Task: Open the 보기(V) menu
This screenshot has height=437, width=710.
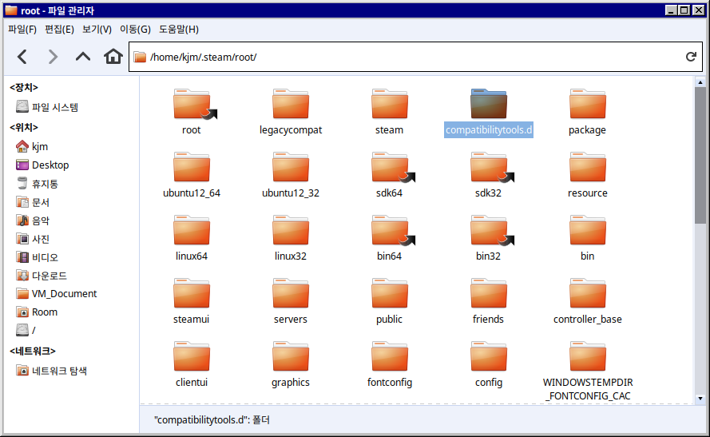Action: point(97,30)
